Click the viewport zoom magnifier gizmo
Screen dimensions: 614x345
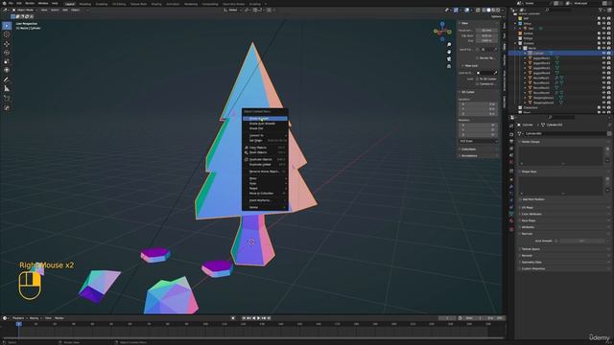click(449, 45)
